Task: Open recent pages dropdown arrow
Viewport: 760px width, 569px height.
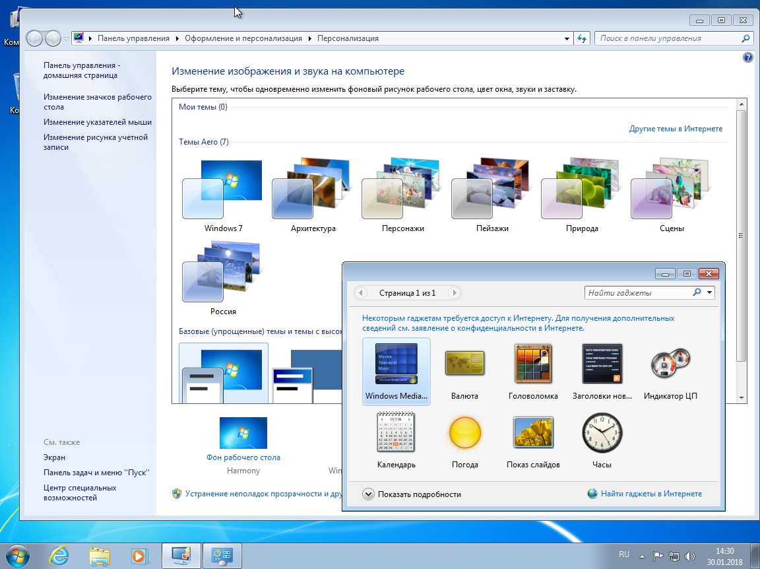Action: click(x=67, y=39)
